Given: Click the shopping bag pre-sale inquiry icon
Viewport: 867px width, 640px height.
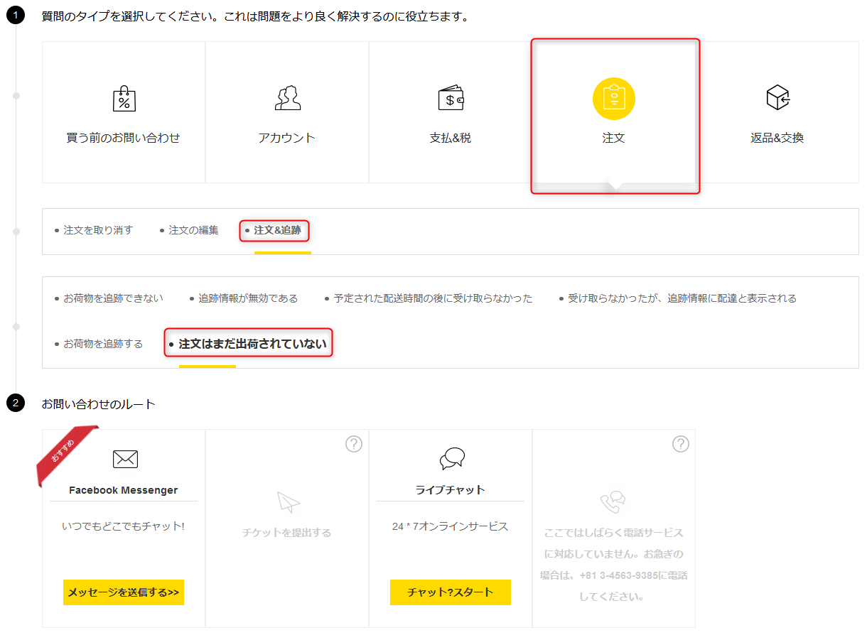Looking at the screenshot, I should (124, 99).
